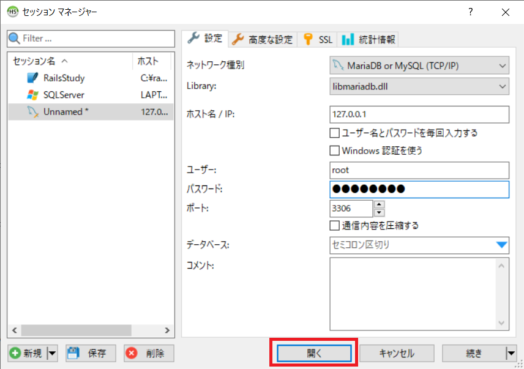The width and height of the screenshot is (524, 369).
Task: Select the Unnamed * session
Action: (x=91, y=111)
